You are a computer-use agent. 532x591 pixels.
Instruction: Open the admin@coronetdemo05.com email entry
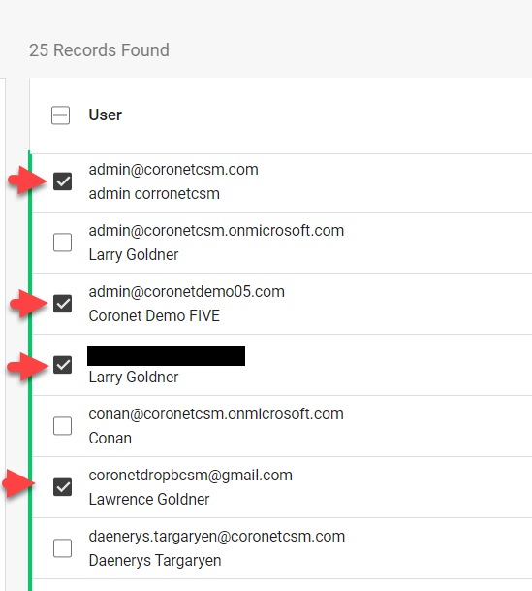pyautogui.click(x=187, y=292)
